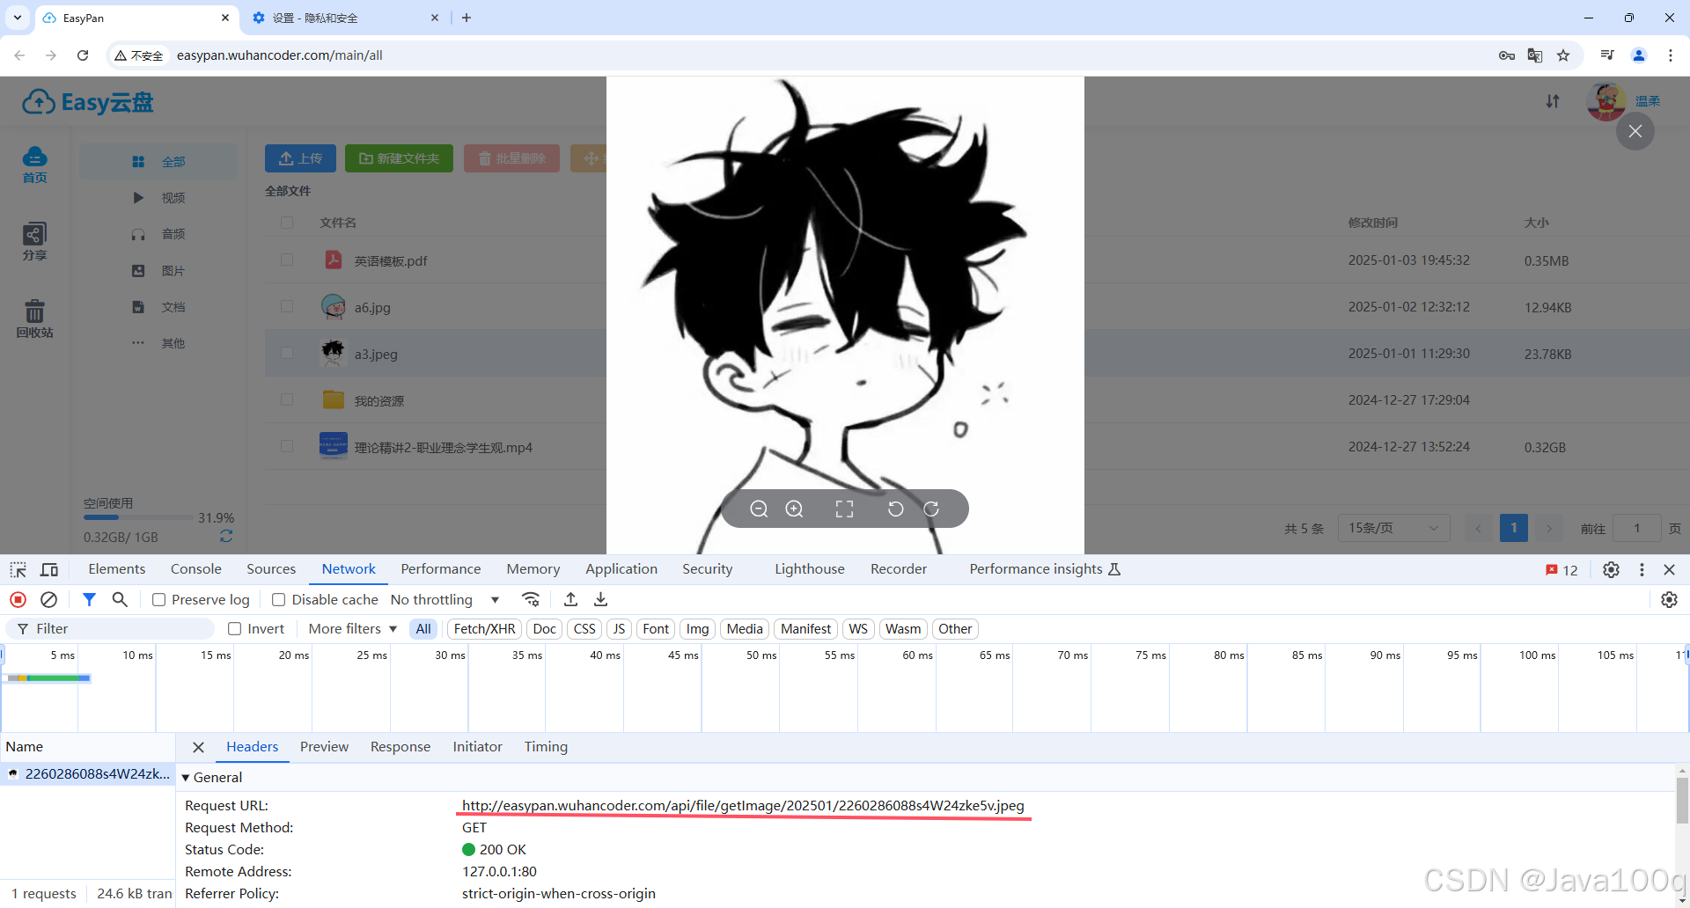This screenshot has height=908, width=1690.
Task: Toggle fullscreen in image viewer toolbar
Action: click(x=844, y=509)
